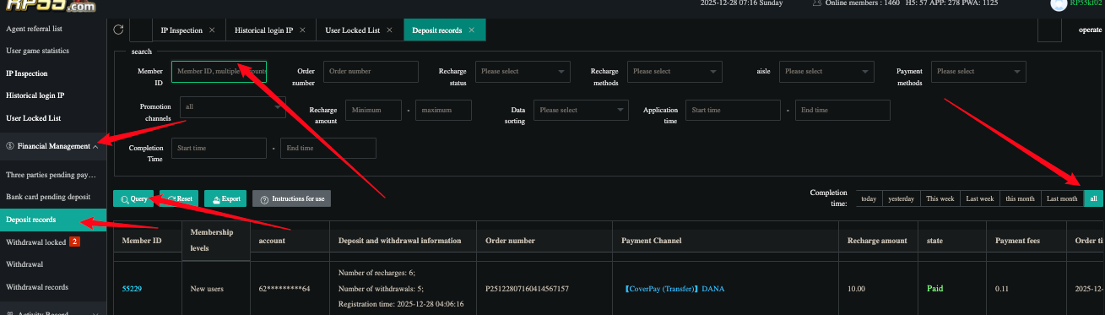This screenshot has height=315, width=1105.
Task: Export the deposit records
Action: [x=225, y=198]
